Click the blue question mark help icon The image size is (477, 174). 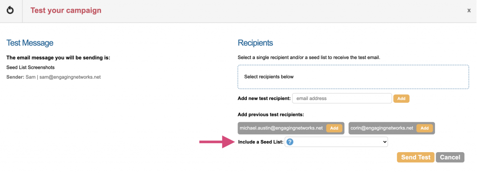290,142
